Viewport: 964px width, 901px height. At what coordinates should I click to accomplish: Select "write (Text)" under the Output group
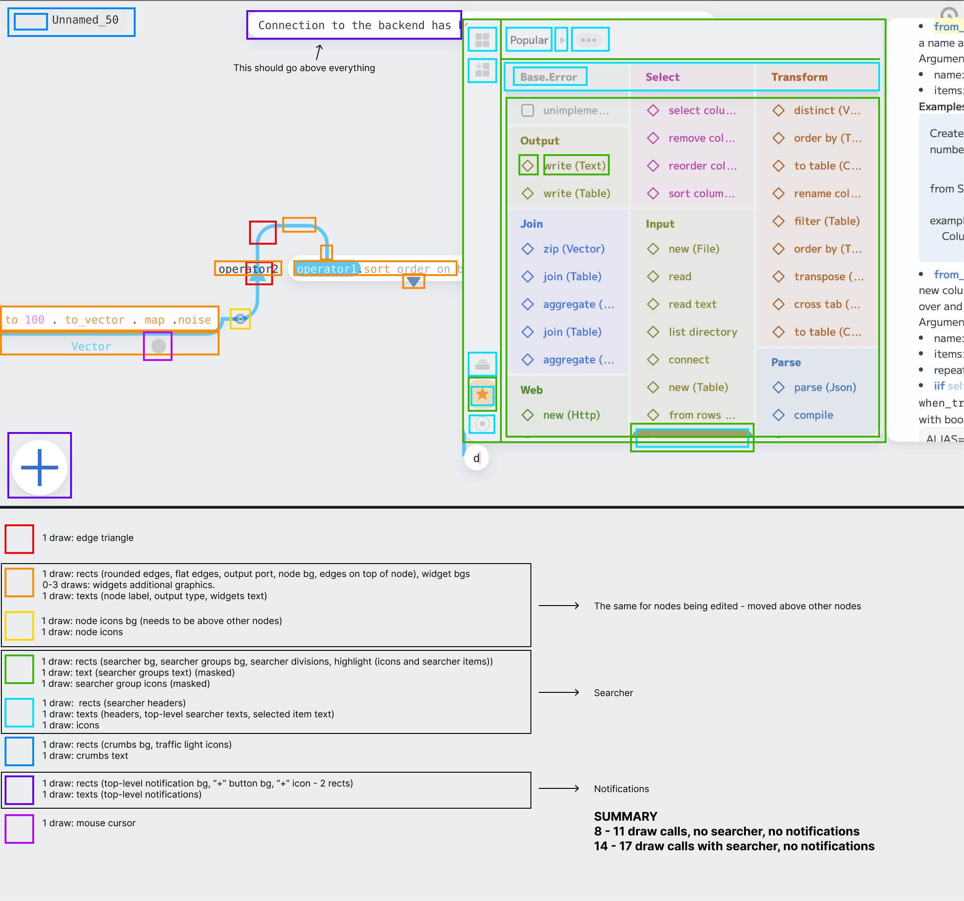coord(576,165)
